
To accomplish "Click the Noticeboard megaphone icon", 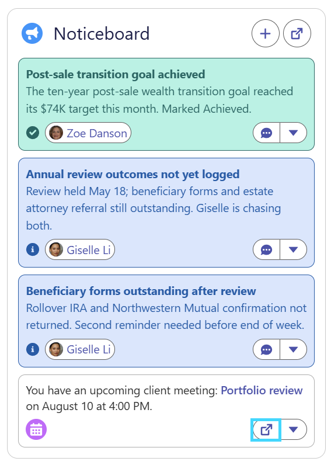I will tap(32, 33).
